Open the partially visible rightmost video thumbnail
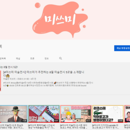The height and width of the screenshot is (130, 130). click(x=127, y=114)
